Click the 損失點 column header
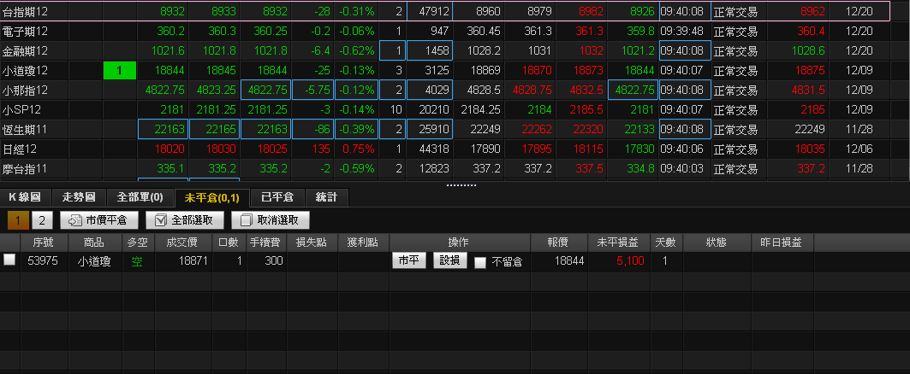Image resolution: width=910 pixels, height=374 pixels. [312, 243]
